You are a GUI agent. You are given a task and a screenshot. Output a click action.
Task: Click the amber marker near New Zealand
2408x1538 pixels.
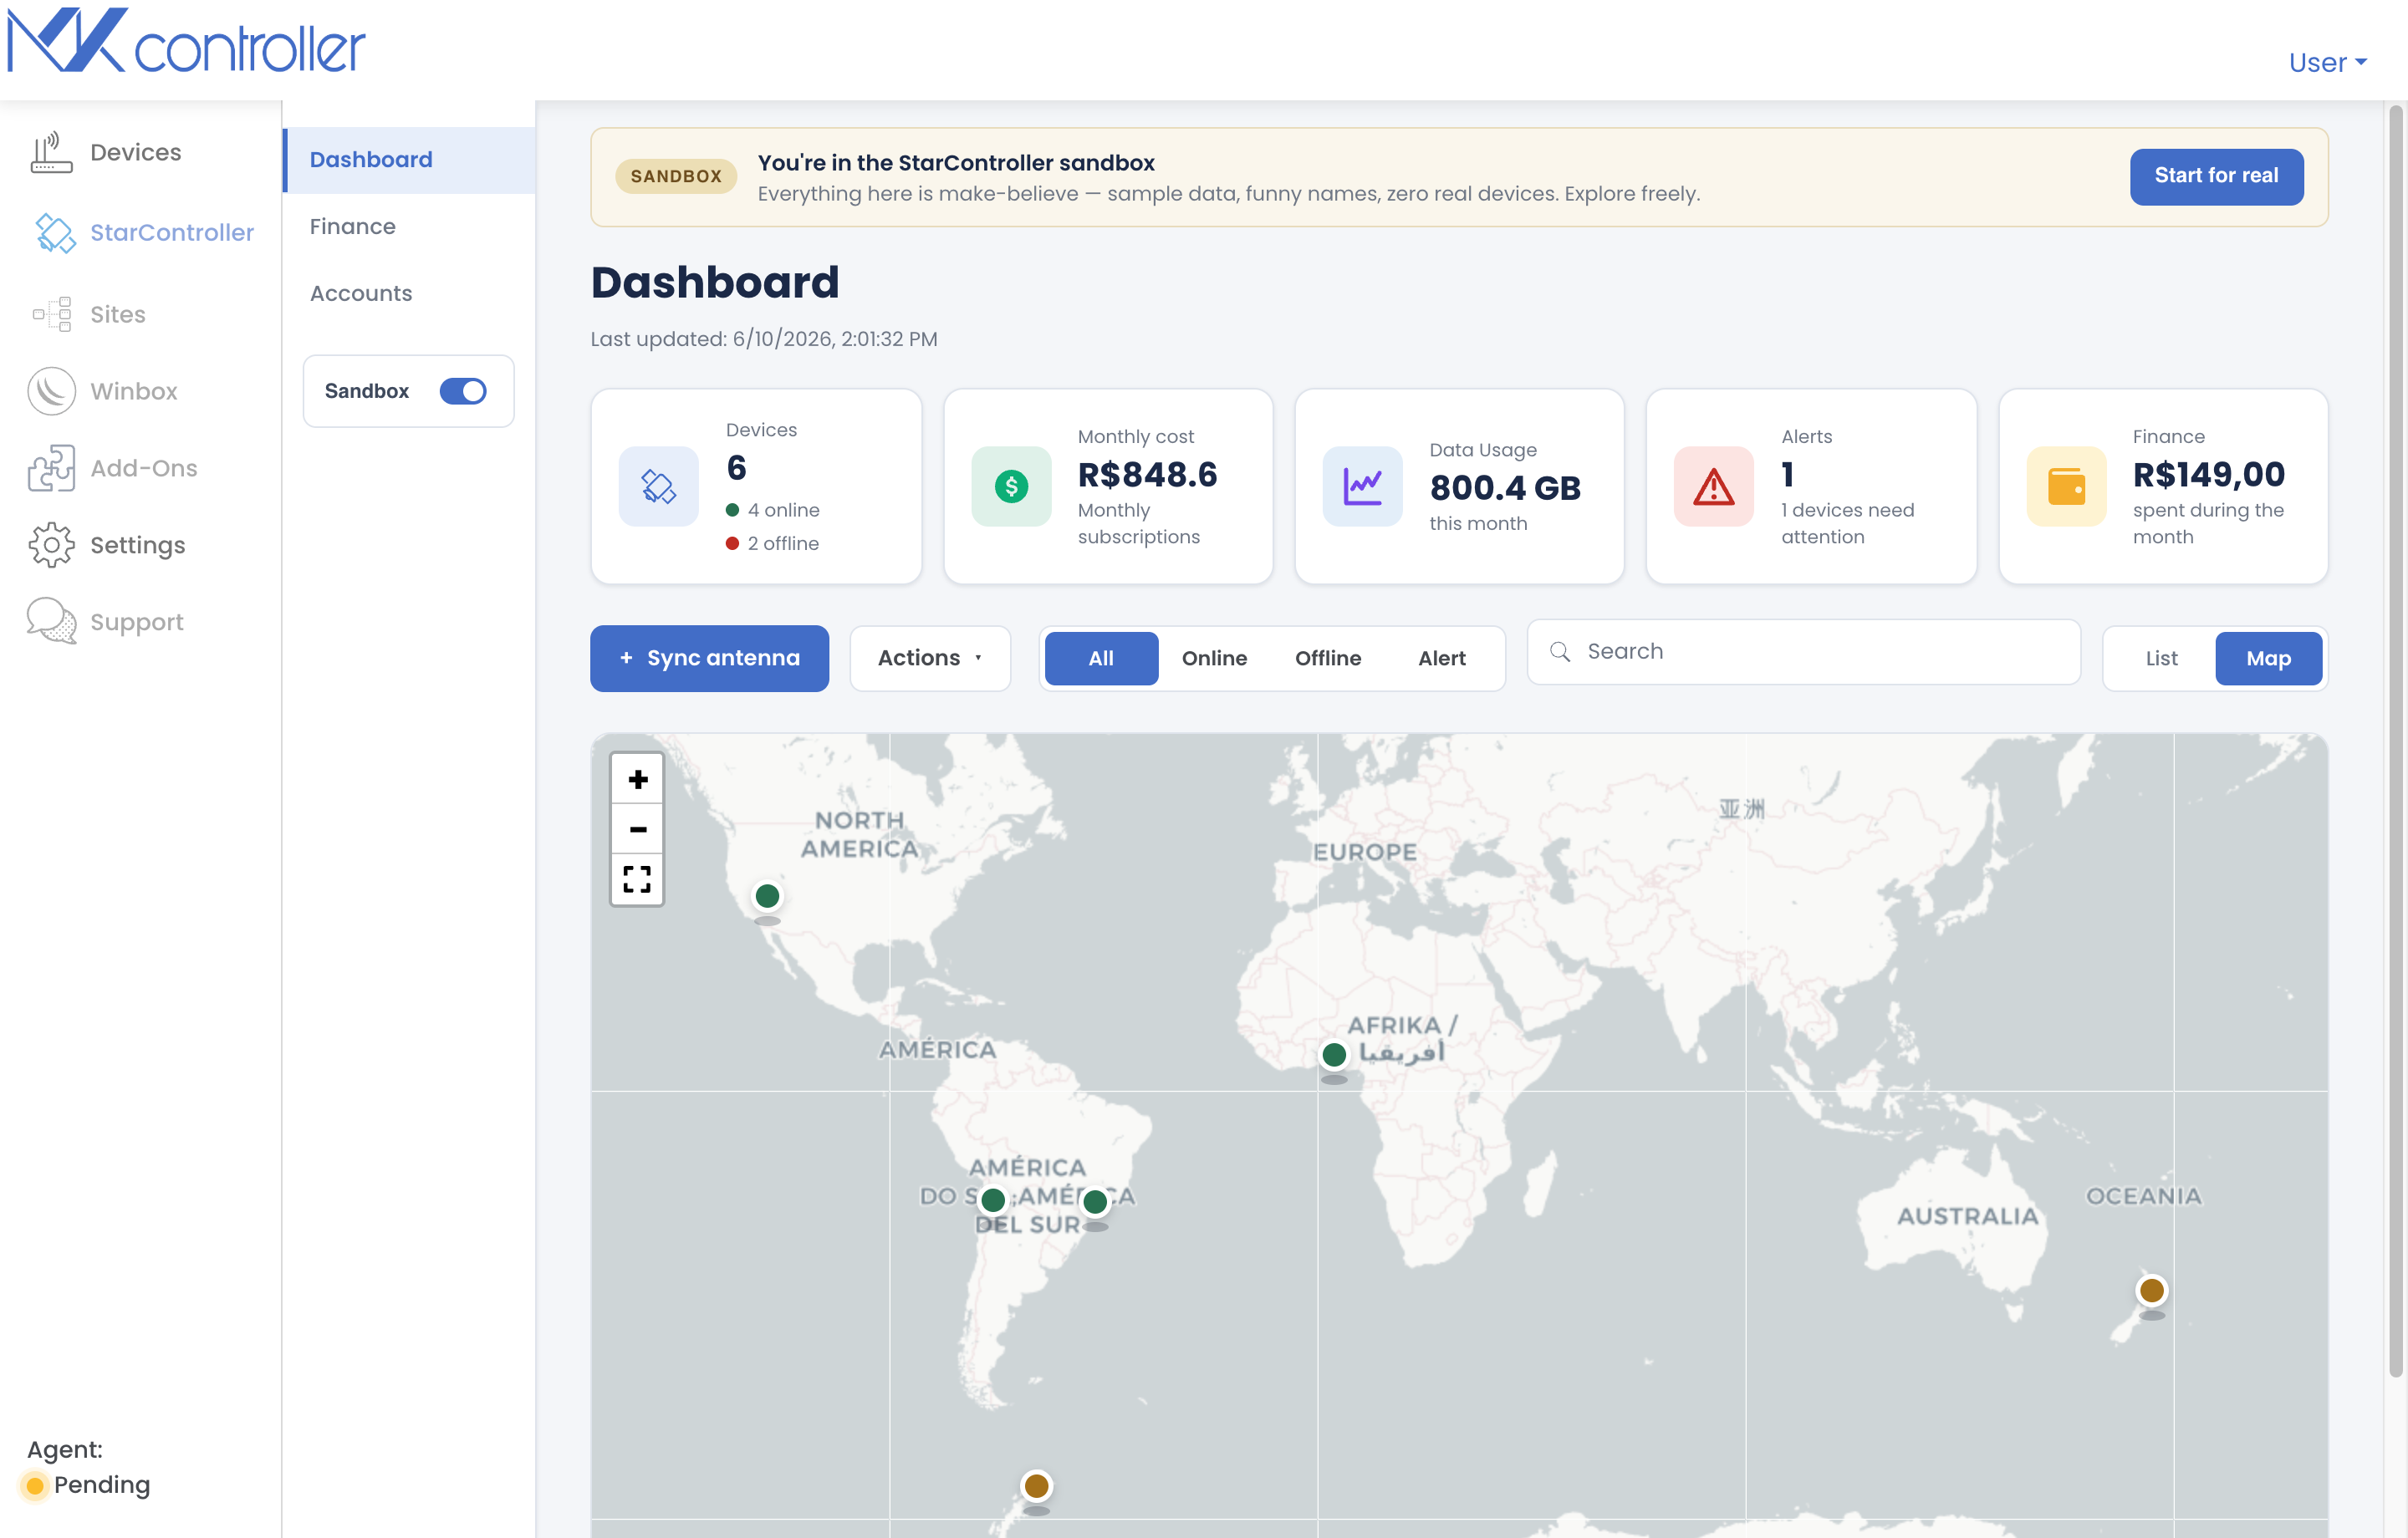tap(2152, 1290)
